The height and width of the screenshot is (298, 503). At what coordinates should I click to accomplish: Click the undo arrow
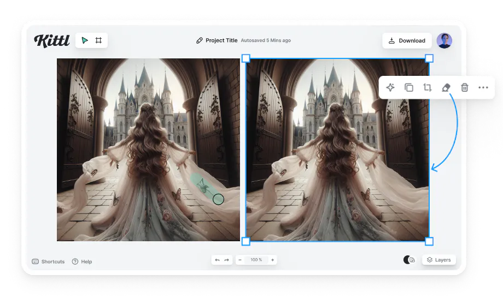(217, 260)
